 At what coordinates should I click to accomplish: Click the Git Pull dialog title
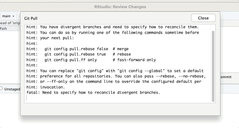pyautogui.click(x=33, y=19)
